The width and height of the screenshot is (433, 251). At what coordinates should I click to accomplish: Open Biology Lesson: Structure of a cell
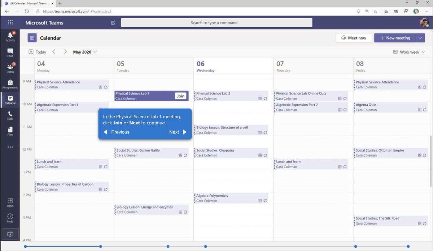pyautogui.click(x=231, y=130)
